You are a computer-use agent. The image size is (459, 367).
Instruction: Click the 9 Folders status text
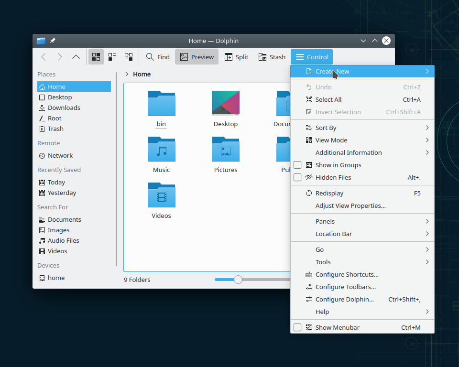(137, 280)
